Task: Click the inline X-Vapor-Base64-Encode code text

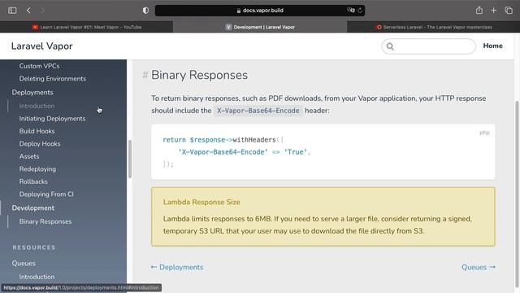Action: (258, 111)
